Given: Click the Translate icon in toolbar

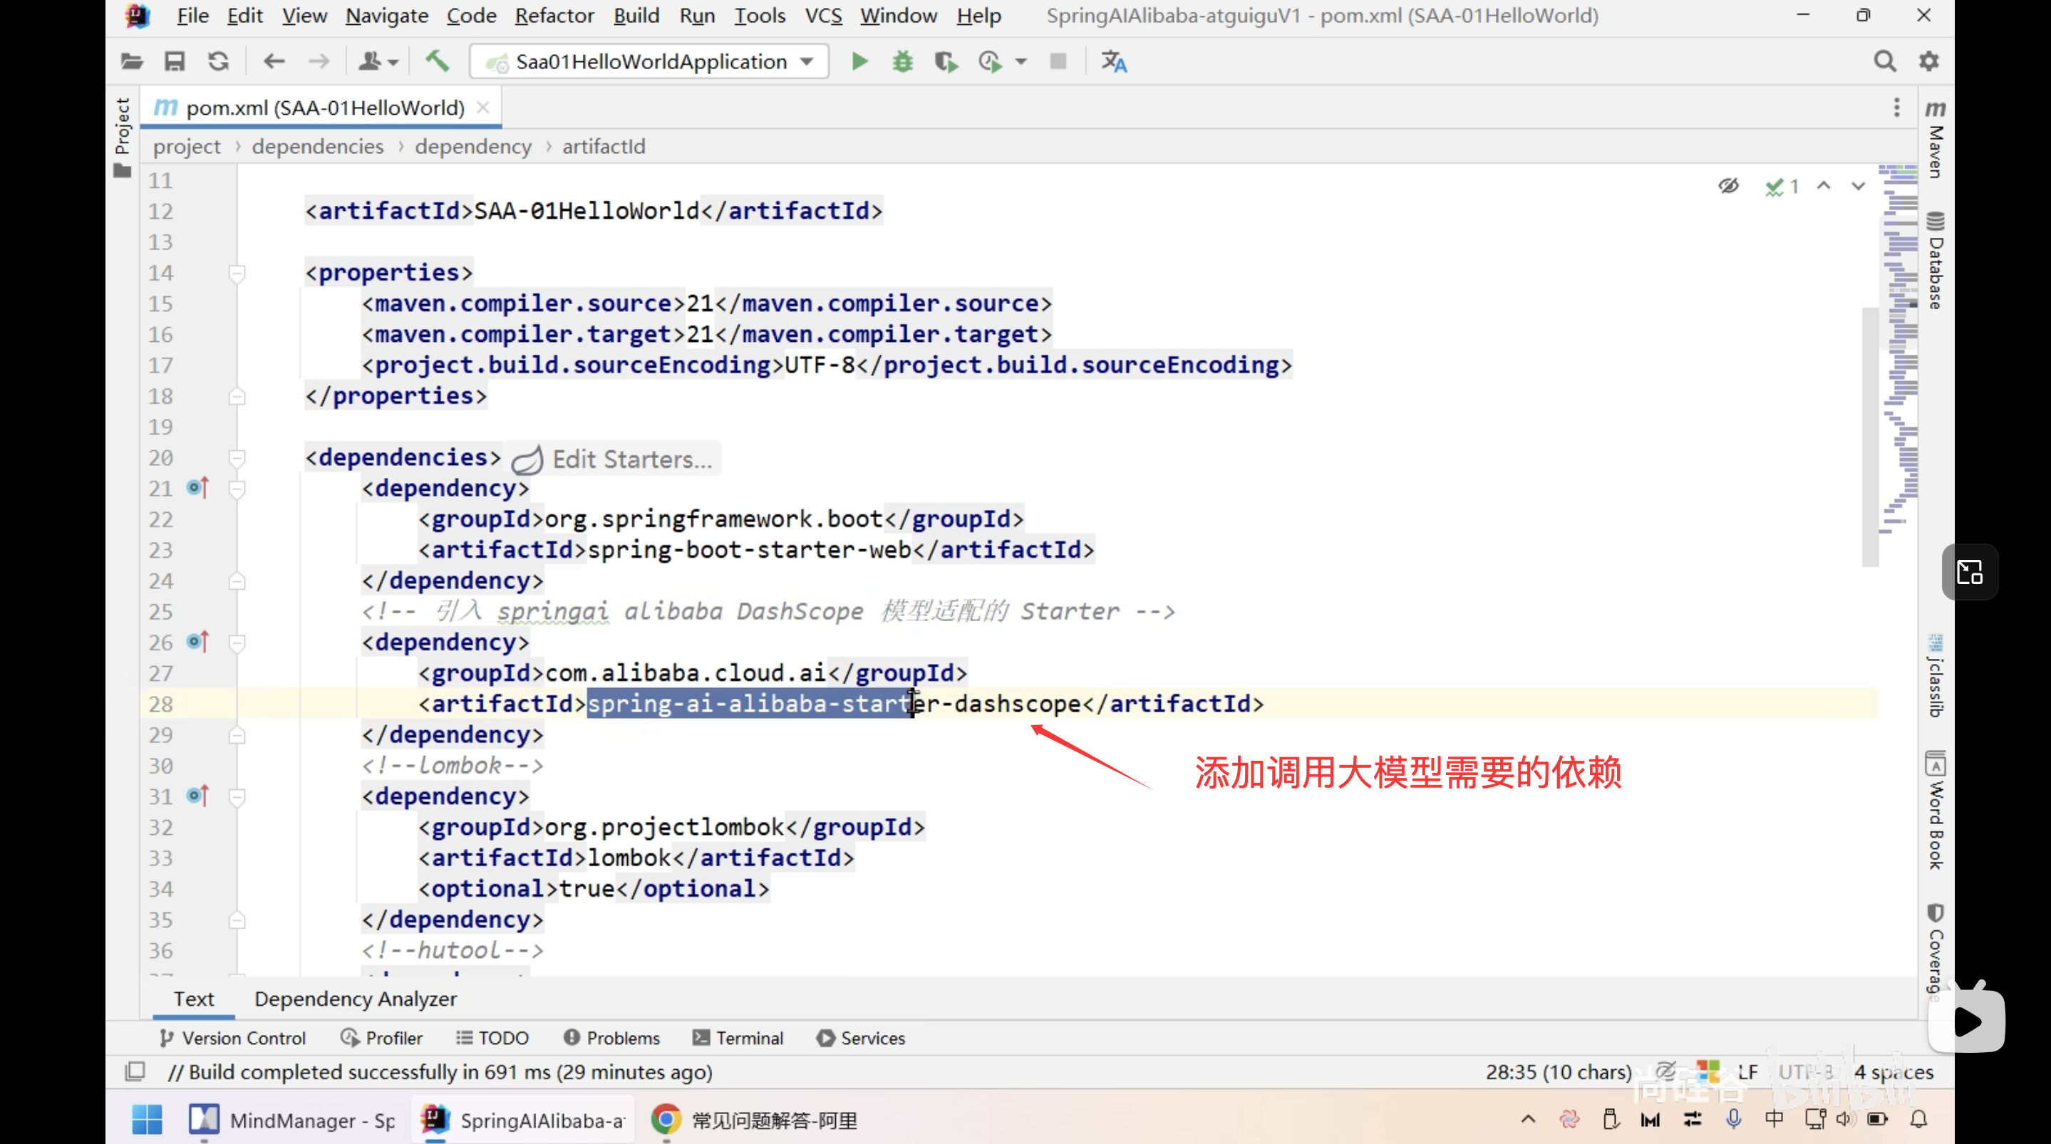Looking at the screenshot, I should point(1113,61).
